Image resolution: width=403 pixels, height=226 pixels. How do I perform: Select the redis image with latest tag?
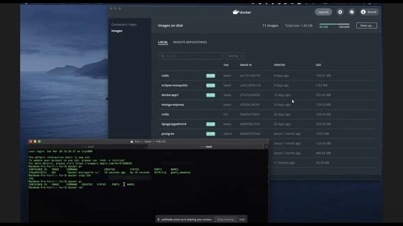point(266,75)
